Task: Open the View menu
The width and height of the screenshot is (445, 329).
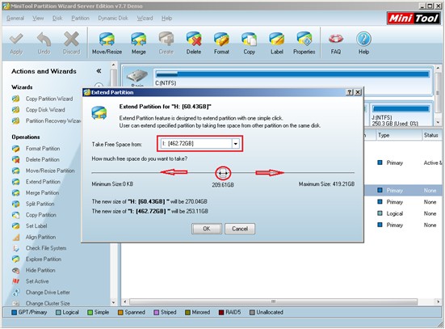Action: click(x=38, y=18)
